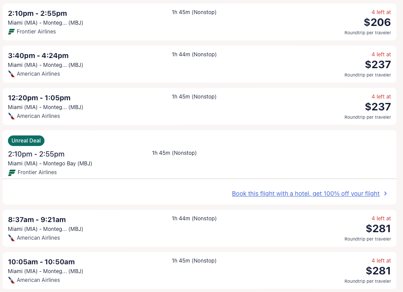Select the 2:10pm - 2:55pm $206 Frontier flight

tap(37, 13)
